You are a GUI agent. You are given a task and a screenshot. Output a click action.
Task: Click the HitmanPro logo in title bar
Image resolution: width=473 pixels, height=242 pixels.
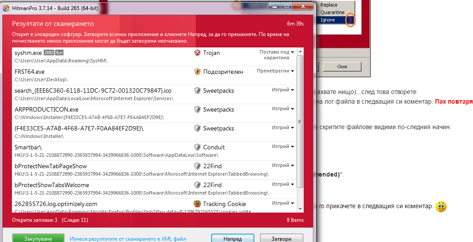(x=6, y=8)
